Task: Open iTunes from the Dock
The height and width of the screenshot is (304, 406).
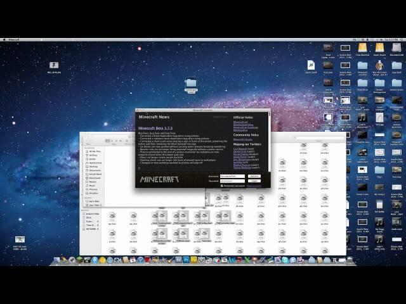Action: point(140,260)
